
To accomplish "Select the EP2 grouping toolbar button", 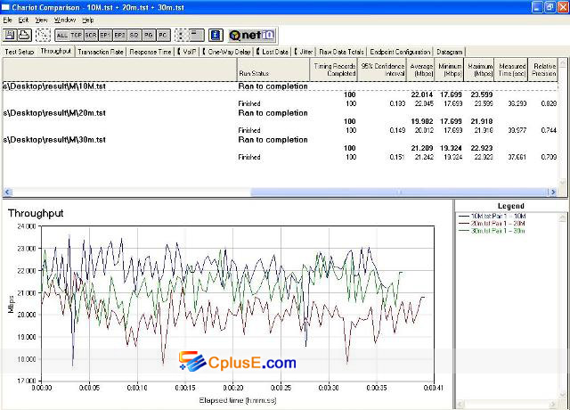I will pyautogui.click(x=119, y=36).
